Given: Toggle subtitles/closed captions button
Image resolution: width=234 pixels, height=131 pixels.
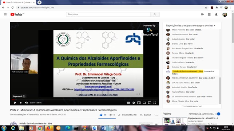Looking at the screenshot, I should coord(128,103).
